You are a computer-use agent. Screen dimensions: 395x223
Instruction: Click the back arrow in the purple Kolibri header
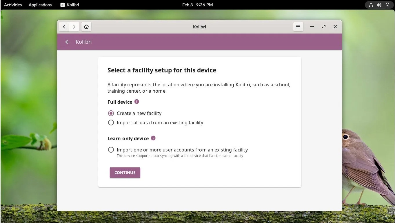coord(67,42)
